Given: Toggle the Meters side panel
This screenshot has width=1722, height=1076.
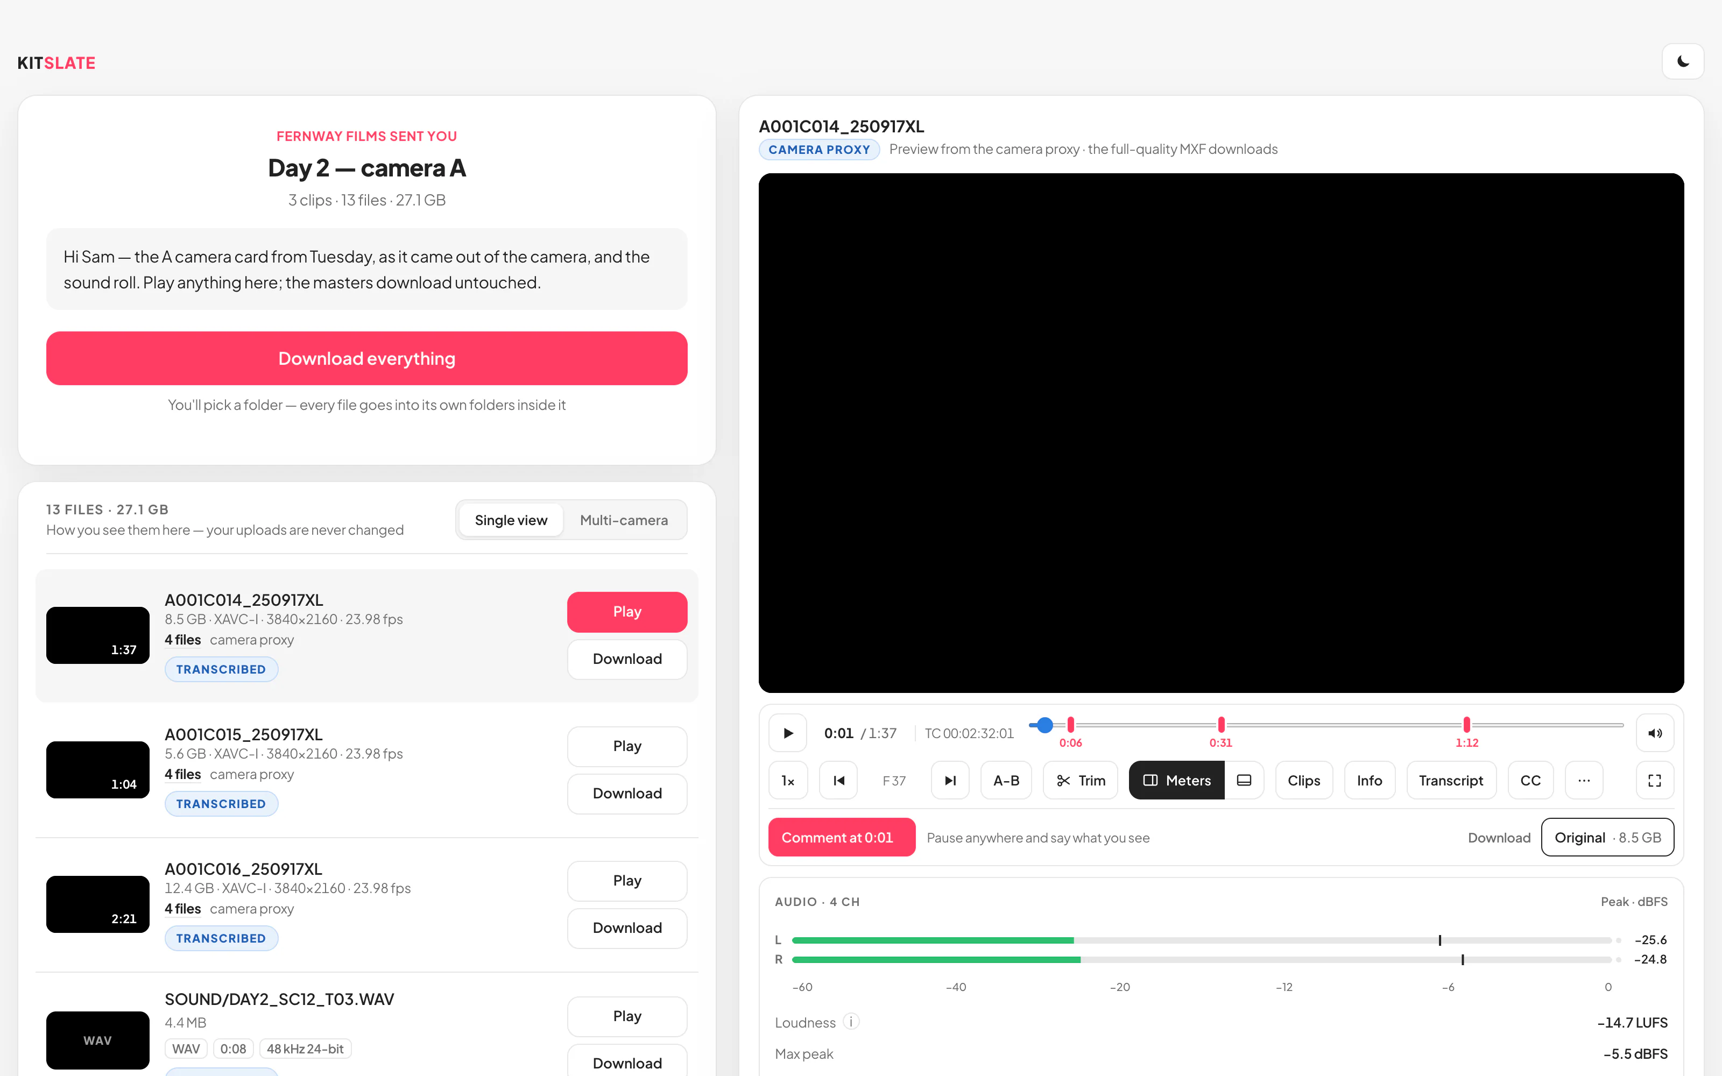Looking at the screenshot, I should [x=1177, y=781].
